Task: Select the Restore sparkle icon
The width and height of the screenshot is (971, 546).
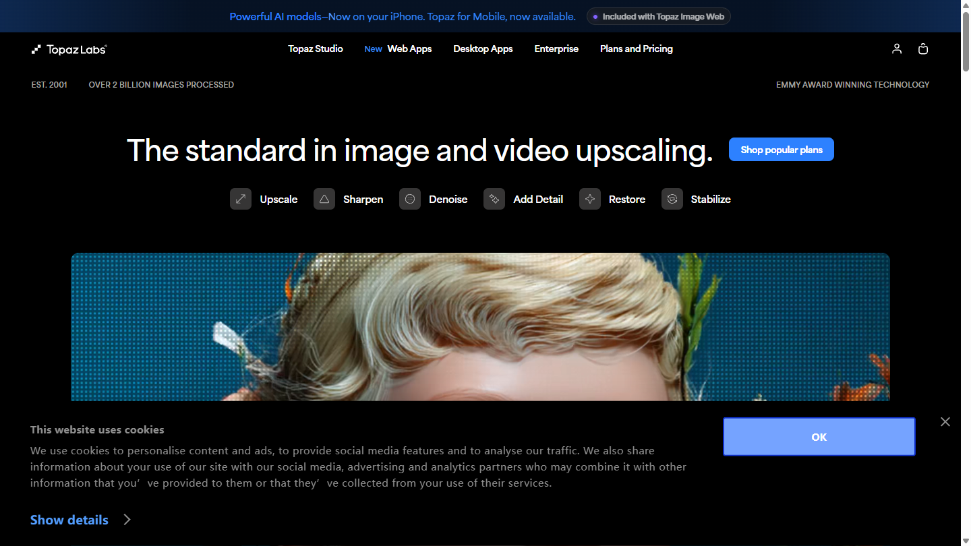Action: coord(590,199)
